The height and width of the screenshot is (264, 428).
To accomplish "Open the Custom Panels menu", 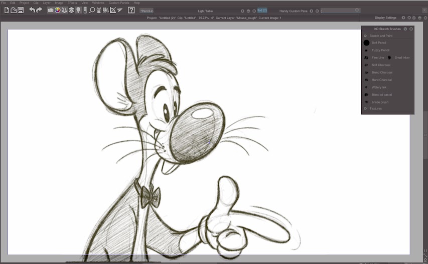I will 119,2.
